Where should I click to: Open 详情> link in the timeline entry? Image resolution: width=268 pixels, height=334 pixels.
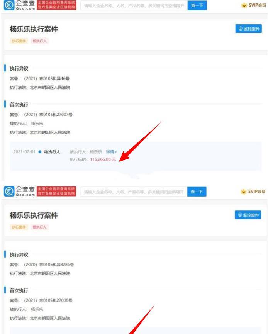point(111,152)
